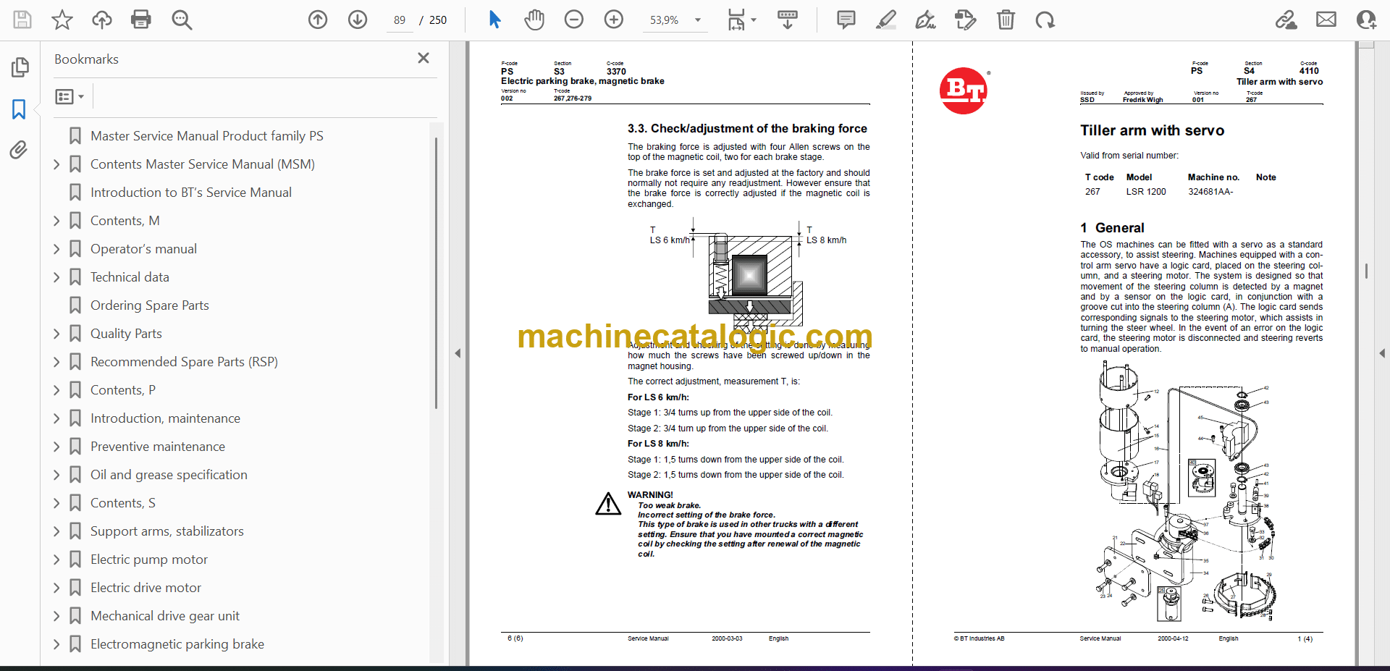Open the Electromagnetic parking brake bookmark
This screenshot has width=1390, height=671.
click(x=177, y=644)
